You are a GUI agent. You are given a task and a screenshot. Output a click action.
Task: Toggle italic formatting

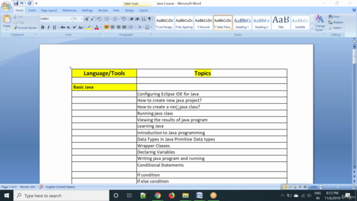pos(49,27)
